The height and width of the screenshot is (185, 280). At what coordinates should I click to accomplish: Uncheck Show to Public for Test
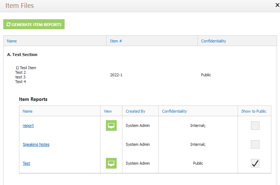click(x=255, y=163)
